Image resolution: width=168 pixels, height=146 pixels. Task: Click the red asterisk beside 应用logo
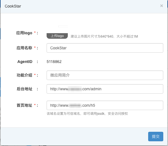35,32
